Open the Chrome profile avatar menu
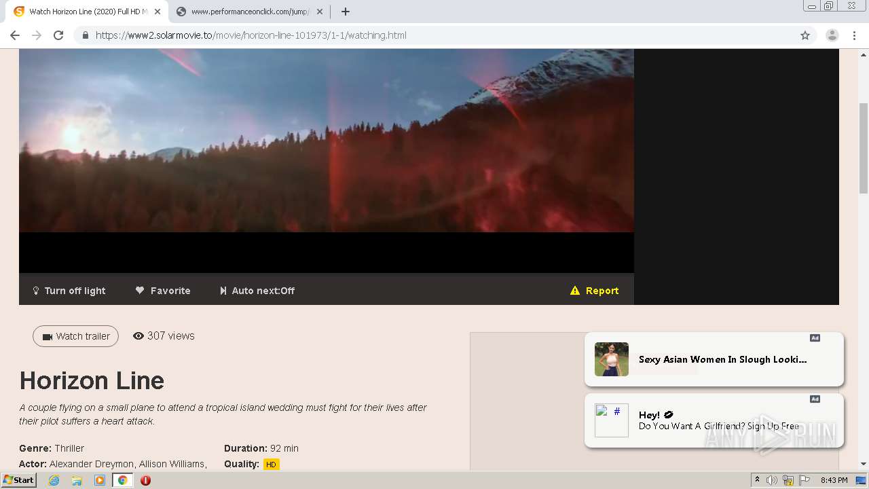Viewport: 869px width, 489px height. pyautogui.click(x=832, y=35)
